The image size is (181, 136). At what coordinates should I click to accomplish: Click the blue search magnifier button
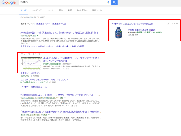pyautogui.click(x=114, y=2)
